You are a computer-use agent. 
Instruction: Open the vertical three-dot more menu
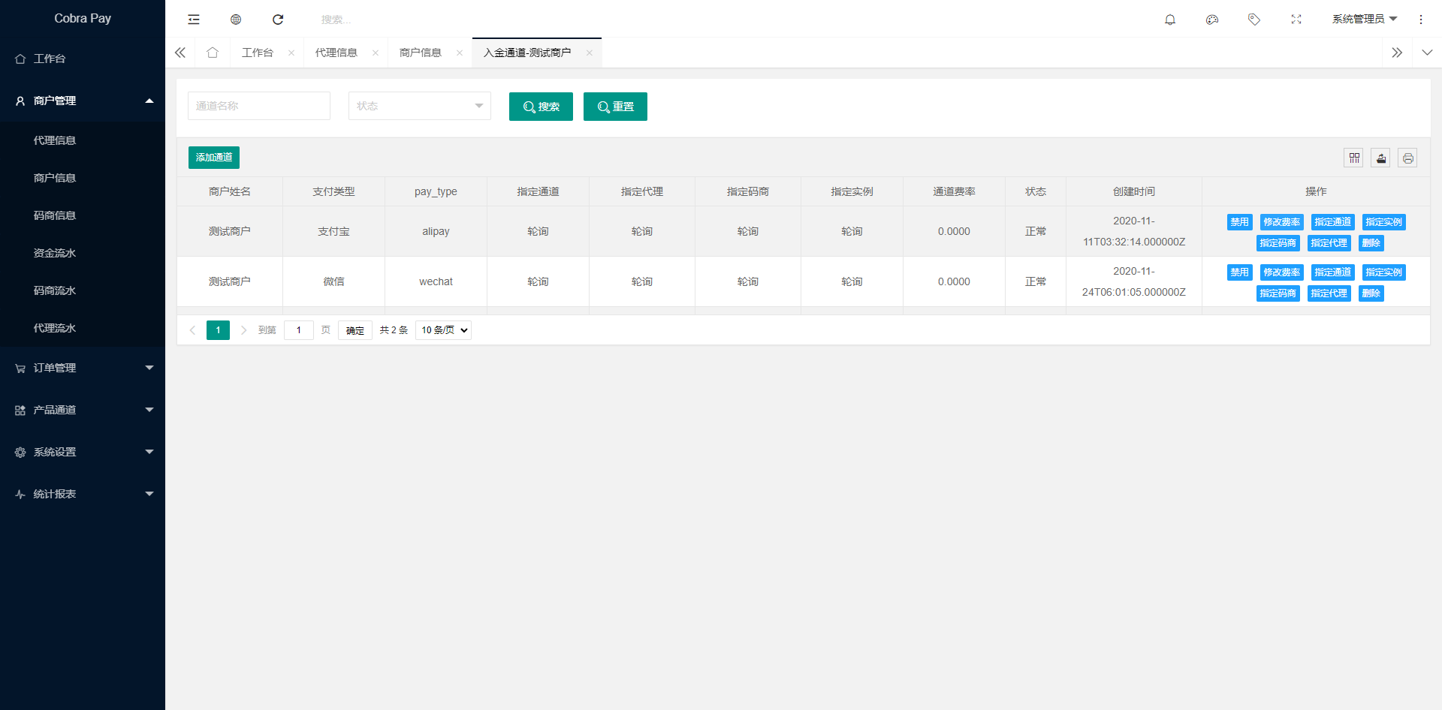click(1421, 20)
